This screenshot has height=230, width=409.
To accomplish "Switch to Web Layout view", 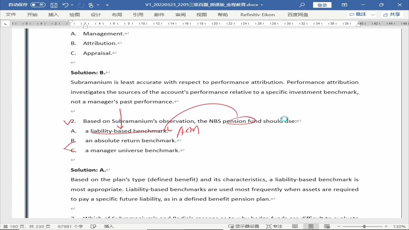I will (x=327, y=226).
